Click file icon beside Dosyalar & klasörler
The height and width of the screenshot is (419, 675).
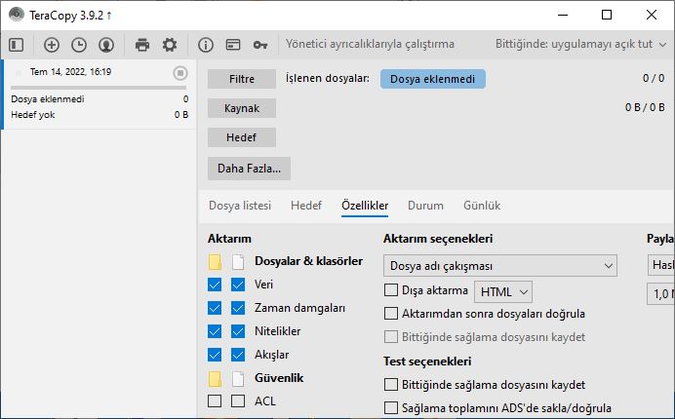pyautogui.click(x=238, y=261)
